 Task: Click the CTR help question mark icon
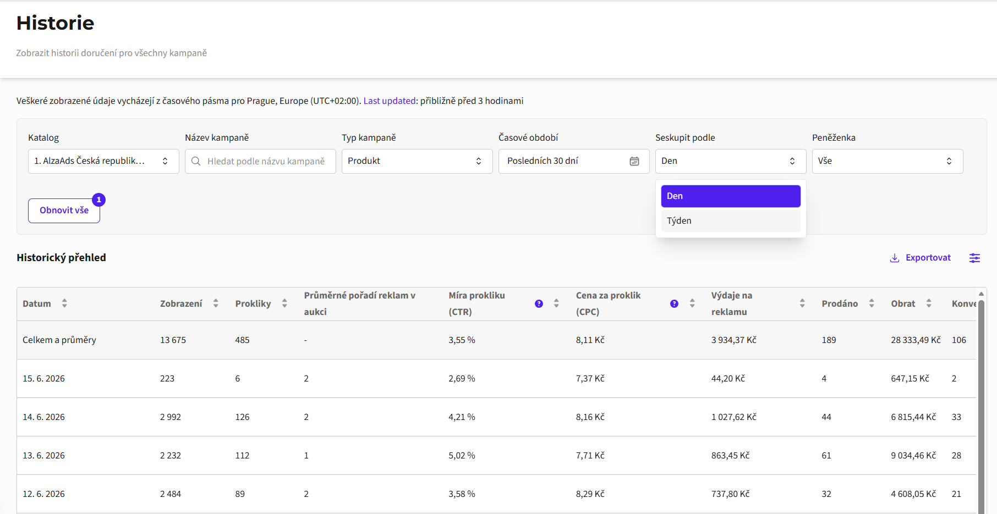click(539, 303)
